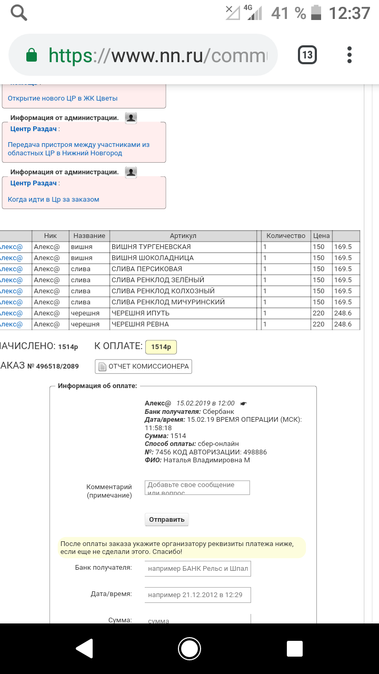This screenshot has height=674, width=379.
Task: Click the Ник column header
Action: (51, 236)
